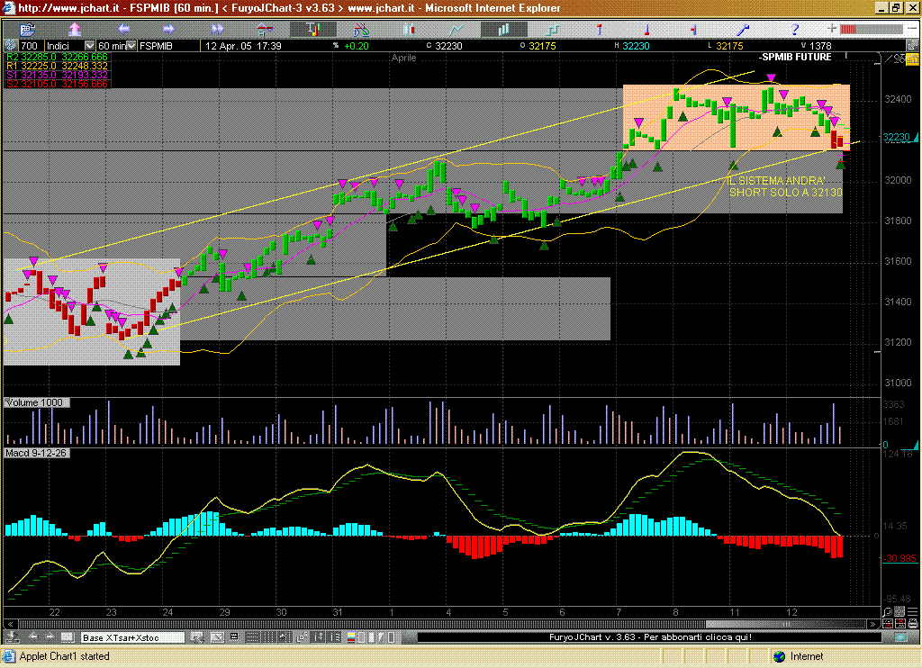Open the Base XTsar+Xstoc template field

click(x=131, y=637)
